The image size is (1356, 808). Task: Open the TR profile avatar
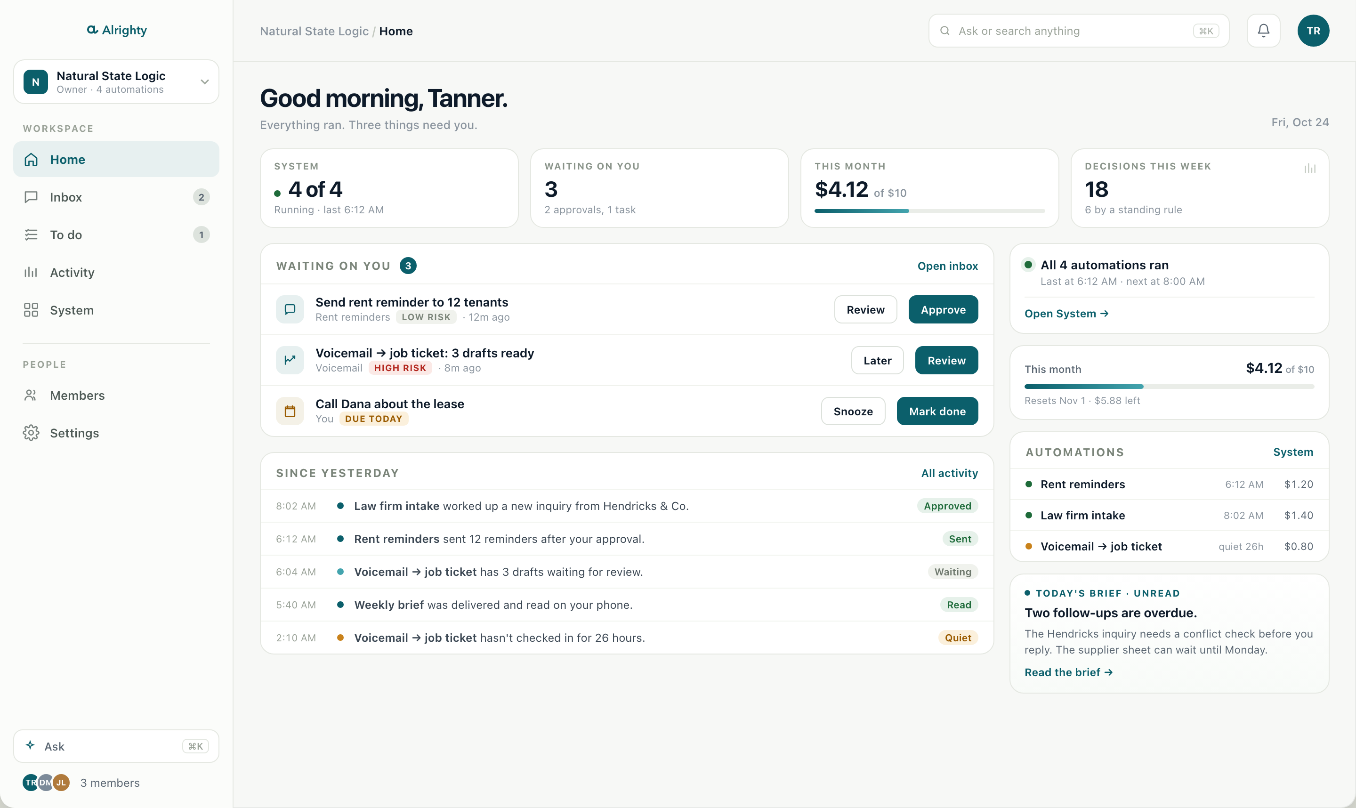(1313, 31)
